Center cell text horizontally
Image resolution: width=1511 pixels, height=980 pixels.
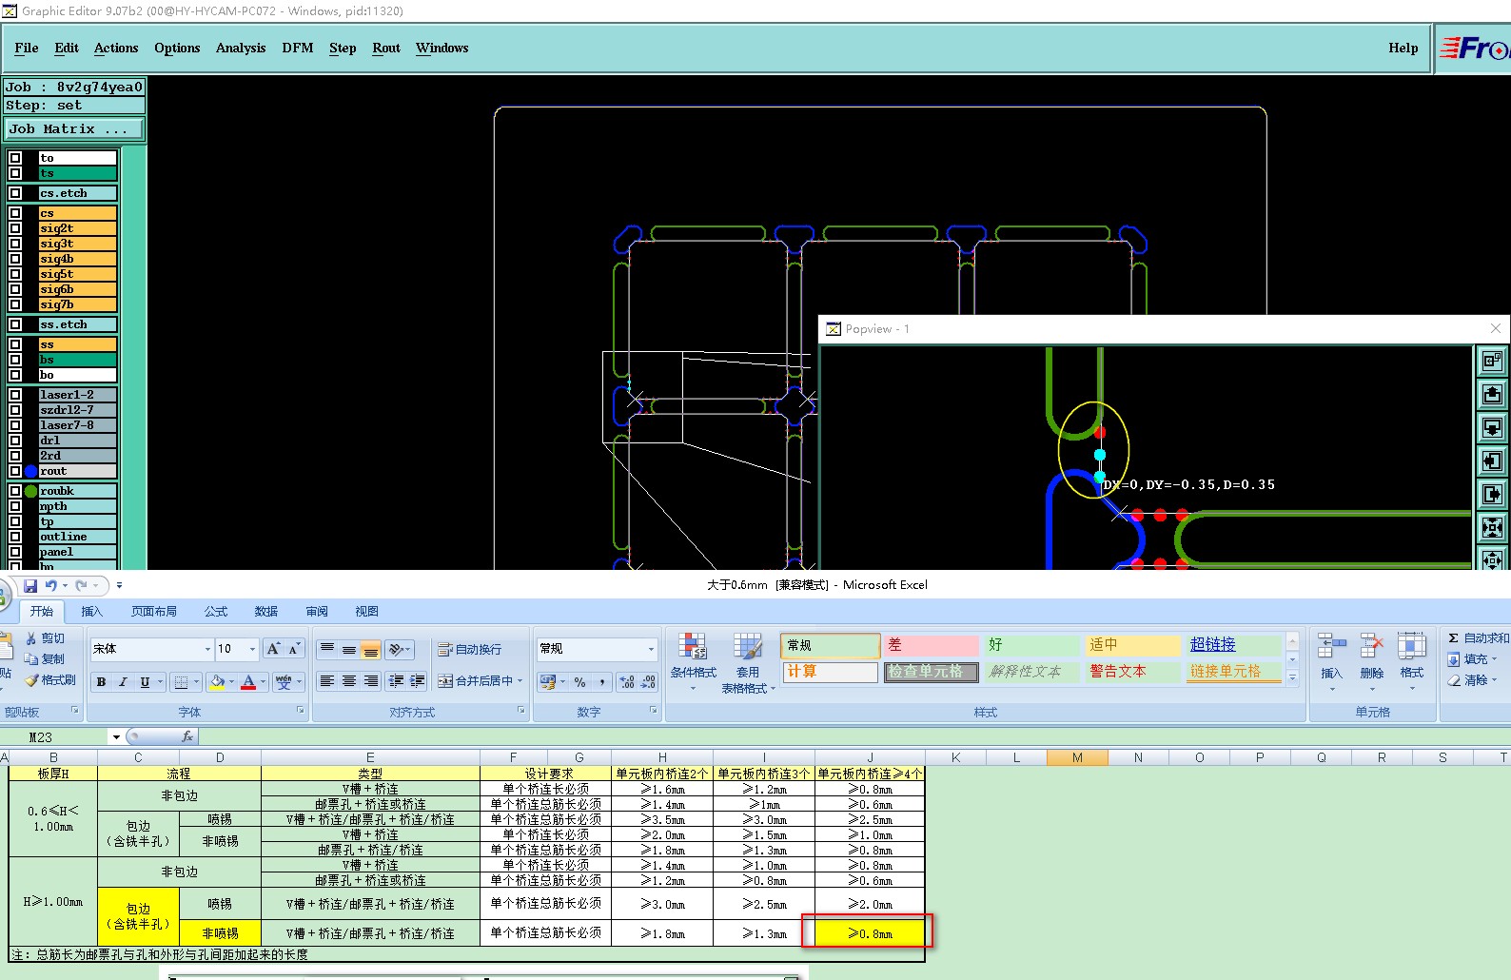[x=349, y=681]
